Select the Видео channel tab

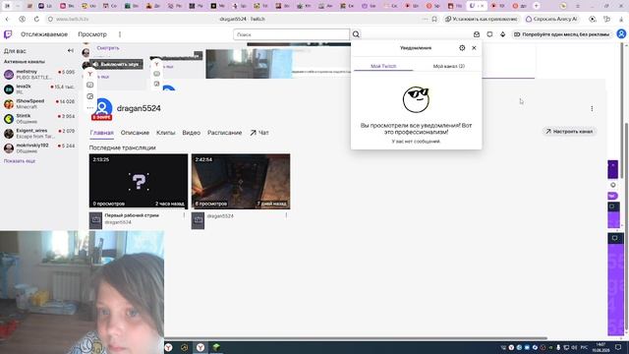[x=192, y=133]
